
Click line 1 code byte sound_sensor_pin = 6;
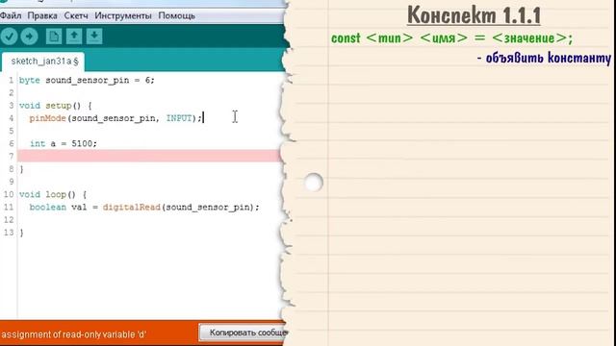[x=87, y=80]
